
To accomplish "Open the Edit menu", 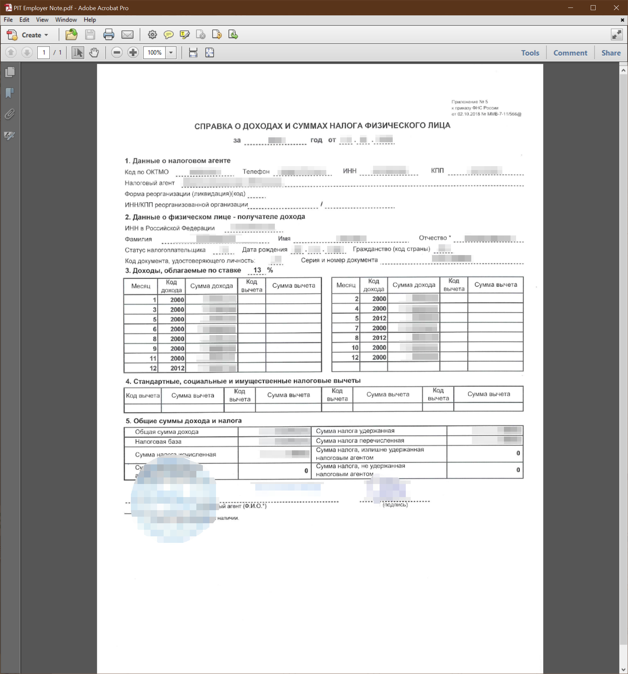I will (24, 20).
